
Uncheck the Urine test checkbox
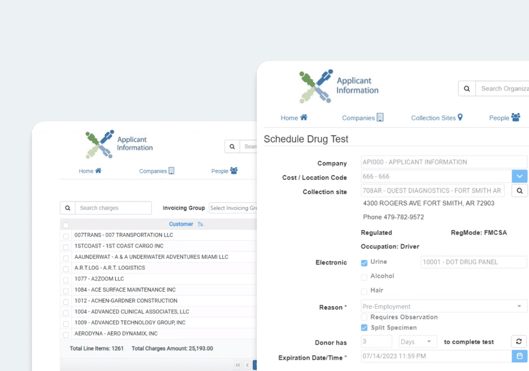tap(364, 262)
